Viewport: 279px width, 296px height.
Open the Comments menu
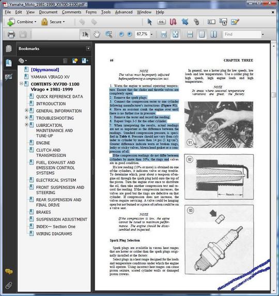point(71,12)
